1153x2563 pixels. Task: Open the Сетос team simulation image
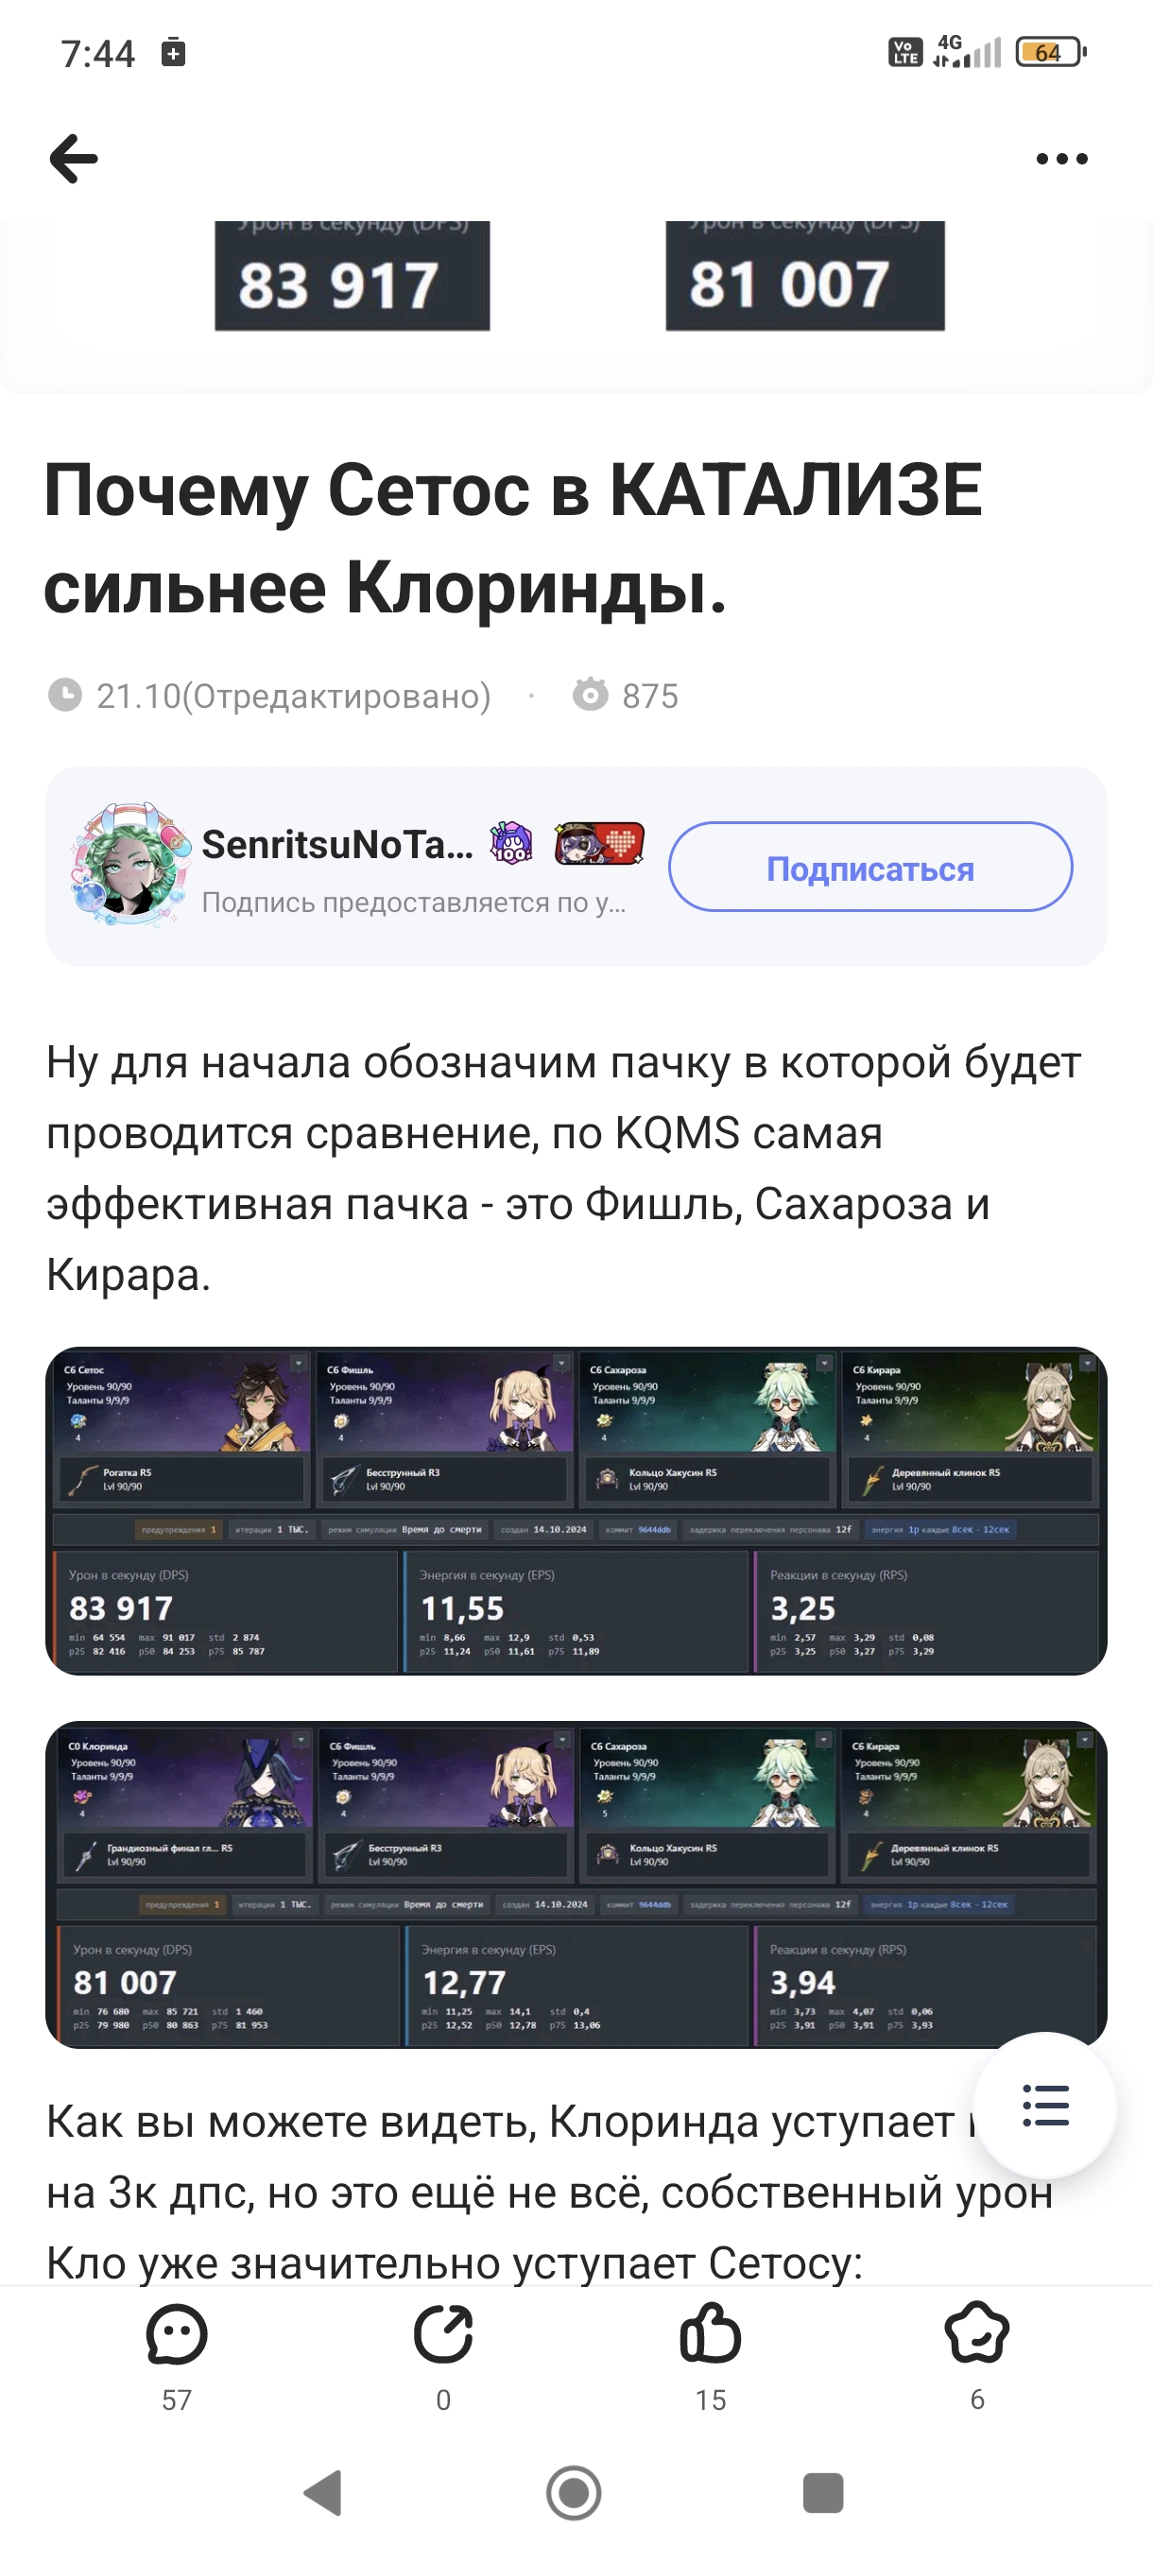[x=576, y=1511]
